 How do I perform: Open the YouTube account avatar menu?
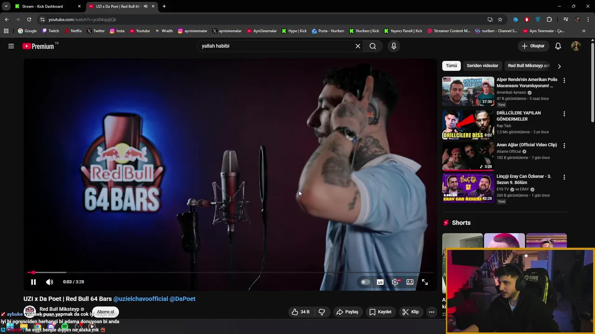[x=575, y=46]
